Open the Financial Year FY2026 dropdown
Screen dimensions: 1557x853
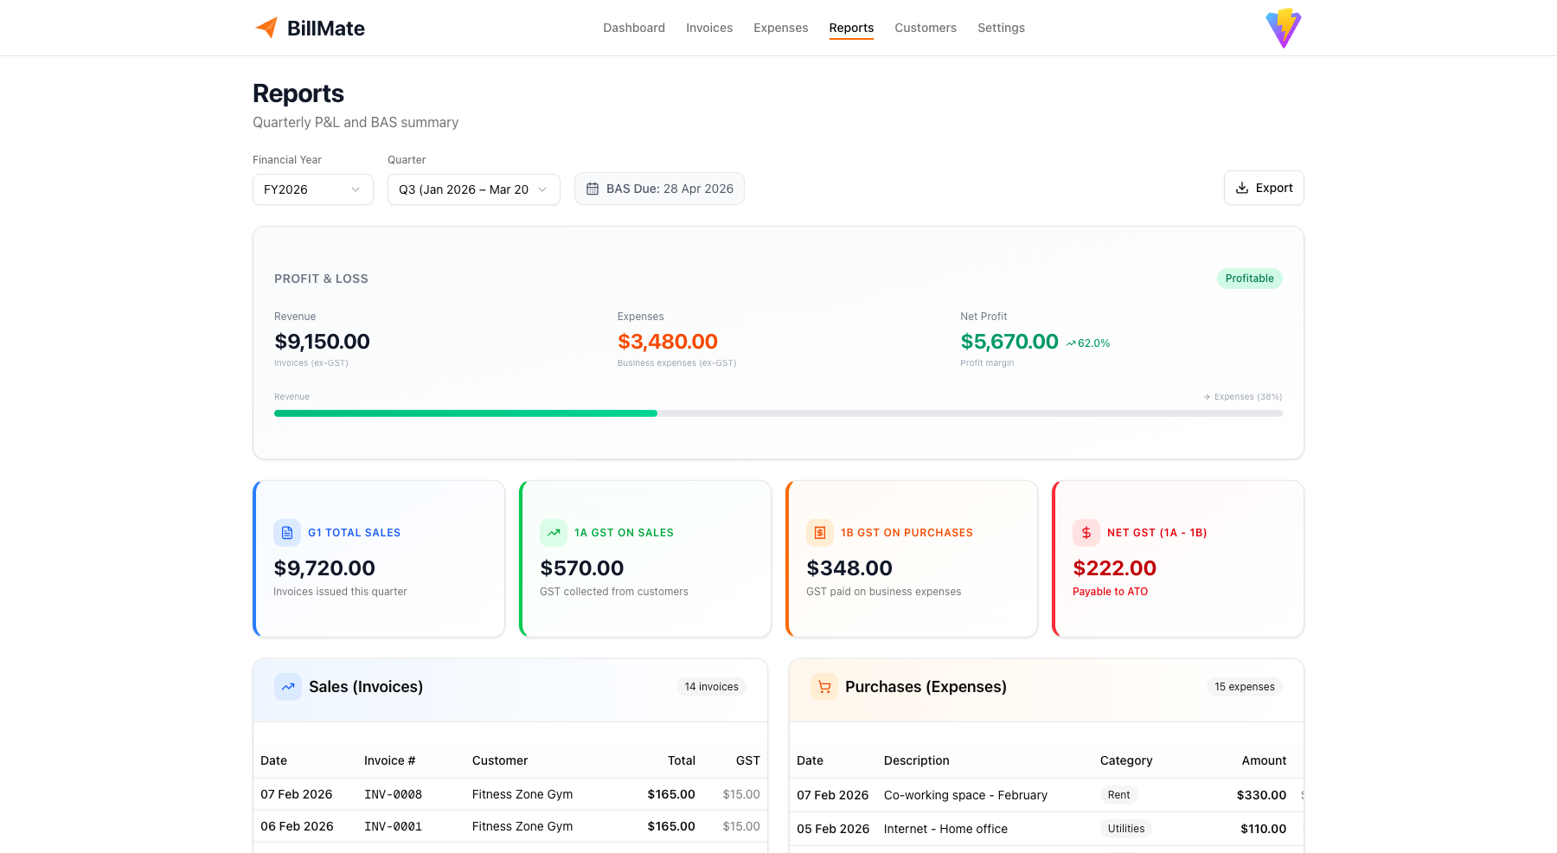(312, 189)
